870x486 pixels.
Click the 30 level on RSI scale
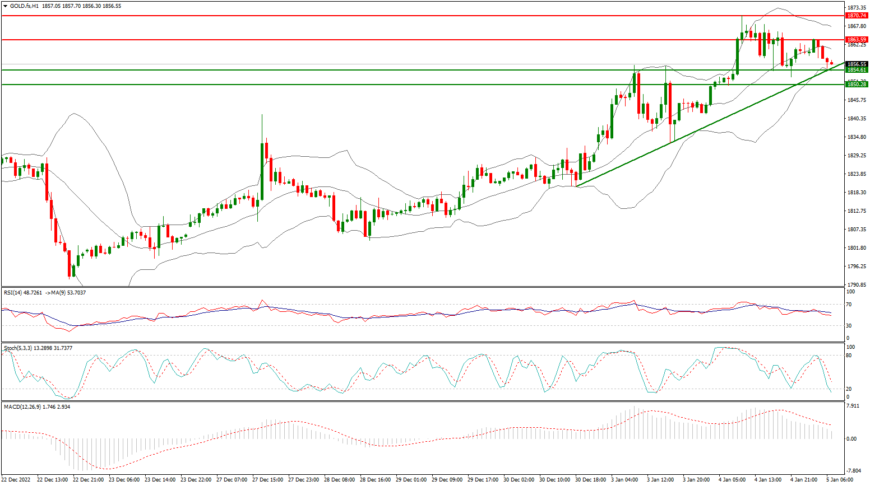pos(850,325)
